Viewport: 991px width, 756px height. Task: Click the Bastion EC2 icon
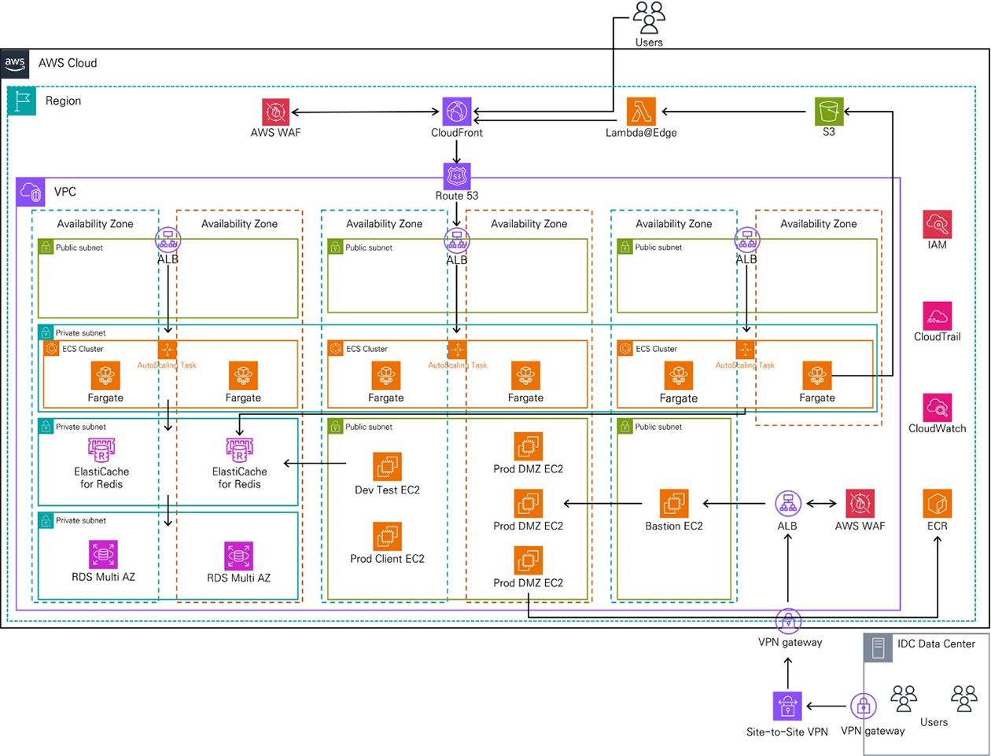(x=674, y=504)
